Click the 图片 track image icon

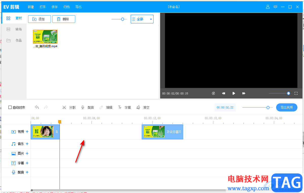point(14,153)
